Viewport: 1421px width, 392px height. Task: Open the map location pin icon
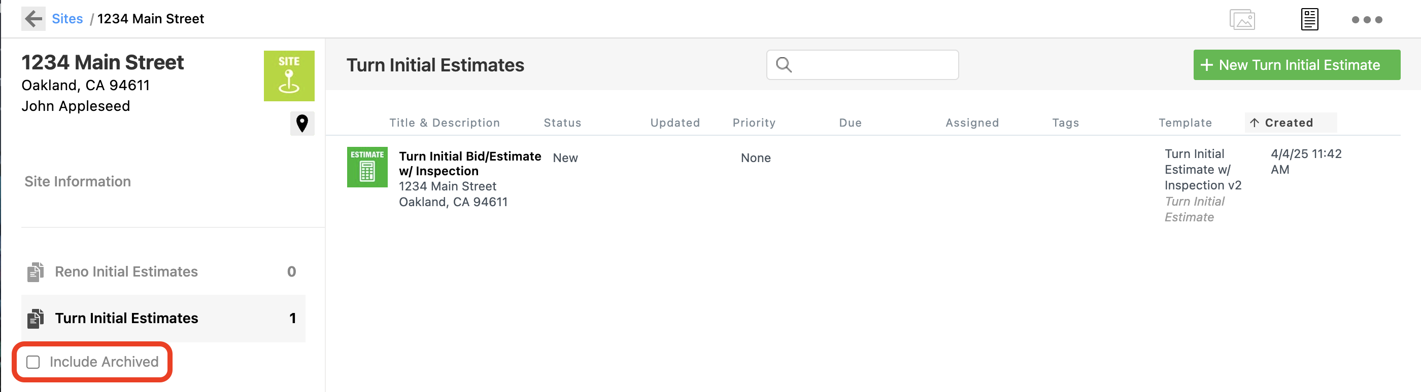click(302, 124)
